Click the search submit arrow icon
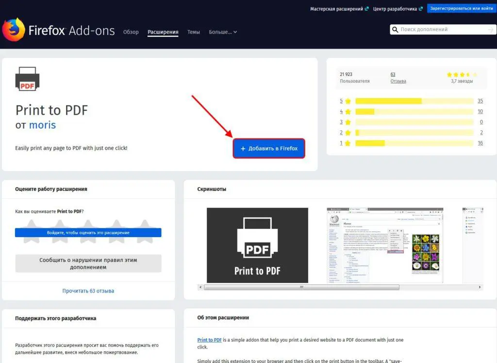This screenshot has width=497, height=363. pos(490,30)
